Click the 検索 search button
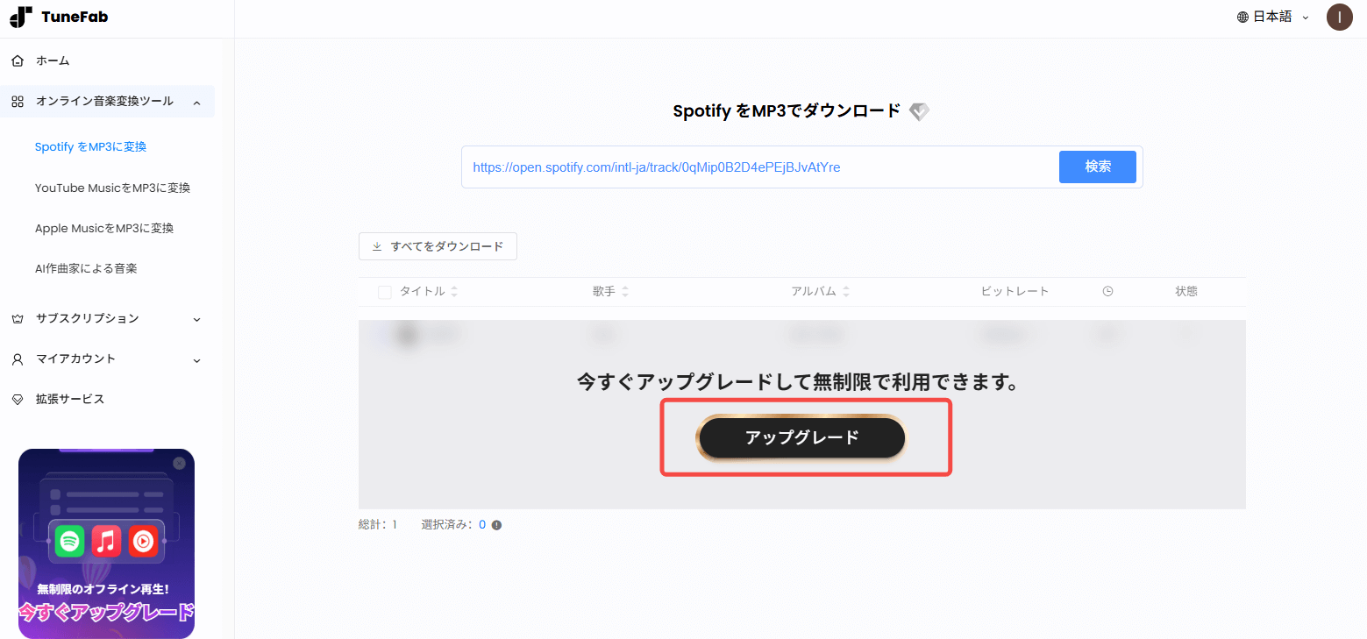1367x639 pixels. point(1098,167)
